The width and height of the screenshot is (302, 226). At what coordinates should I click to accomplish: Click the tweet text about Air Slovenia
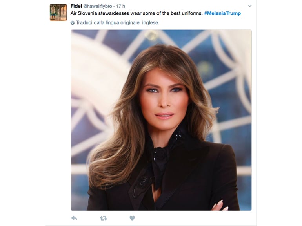[136, 13]
